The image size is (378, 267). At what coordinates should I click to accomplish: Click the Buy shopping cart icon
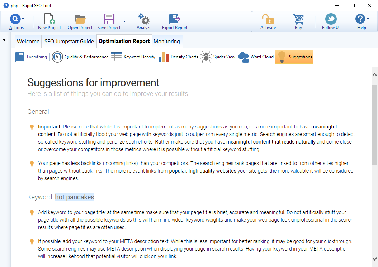pyautogui.click(x=298, y=19)
